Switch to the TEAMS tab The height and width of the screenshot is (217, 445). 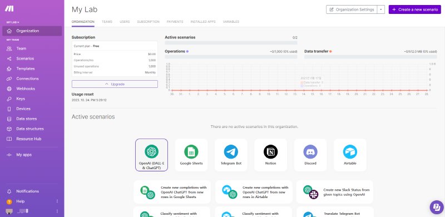pos(107,22)
